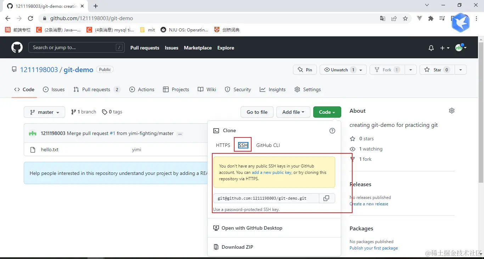Open the repository Settings tab
The height and width of the screenshot is (259, 484).
(308, 89)
